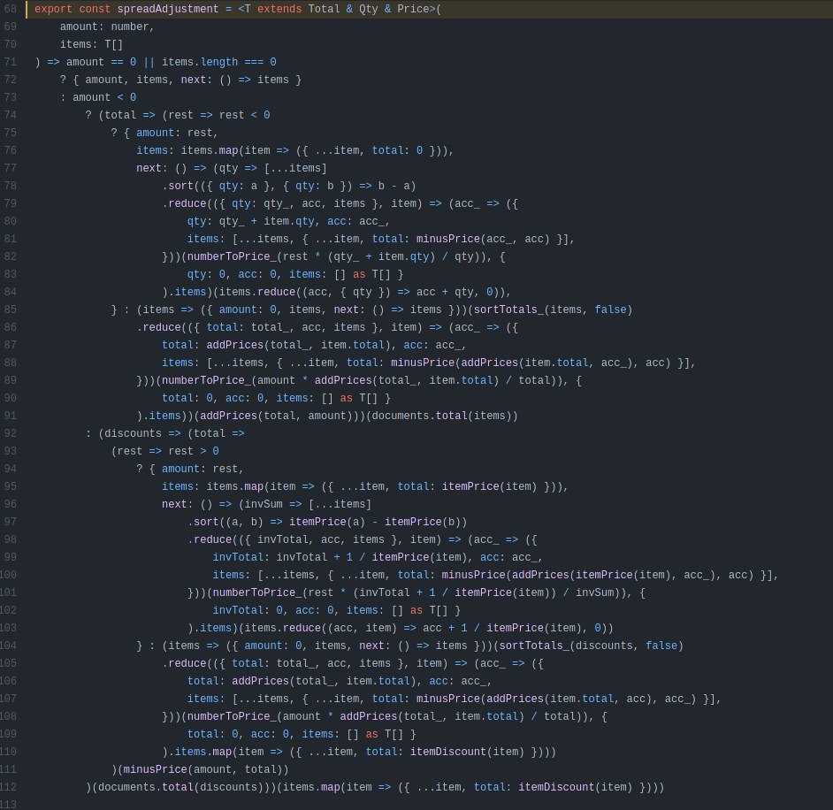The image size is (833, 810).
Task: Click line number 72 in the gutter
Action: [11, 80]
